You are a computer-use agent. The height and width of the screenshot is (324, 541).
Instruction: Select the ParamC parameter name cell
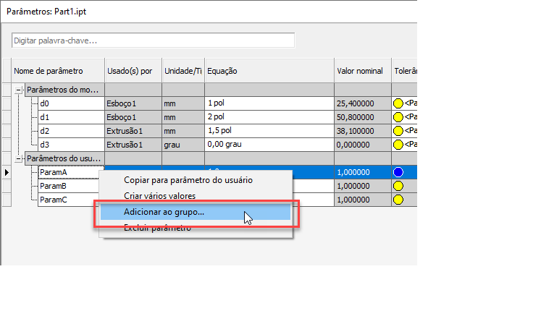[68, 200]
